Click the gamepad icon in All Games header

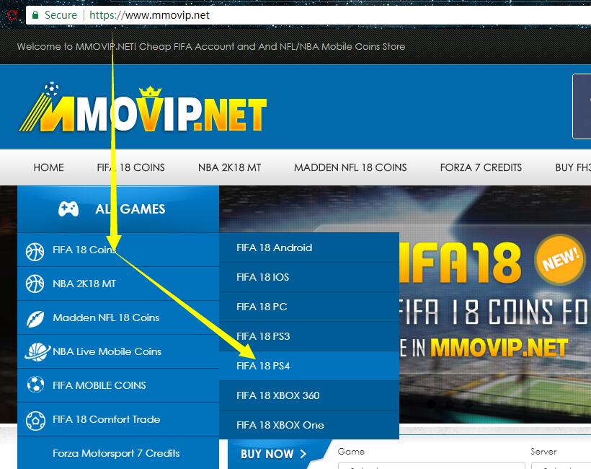pos(68,209)
